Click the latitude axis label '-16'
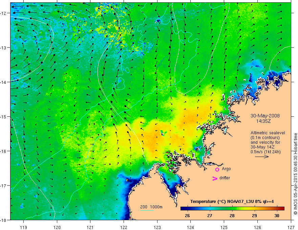This screenshot has height=230, width=298. pyautogui.click(x=3, y=151)
